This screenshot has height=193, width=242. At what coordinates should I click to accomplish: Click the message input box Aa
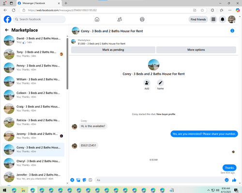159,180
